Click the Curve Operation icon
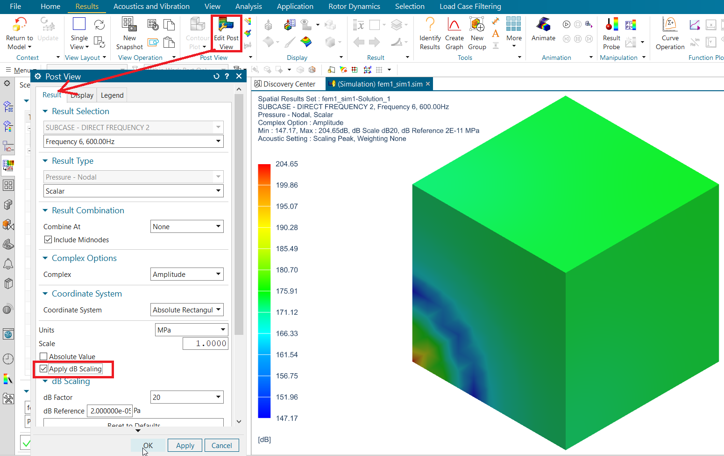Image resolution: width=724 pixels, height=456 pixels. click(670, 24)
